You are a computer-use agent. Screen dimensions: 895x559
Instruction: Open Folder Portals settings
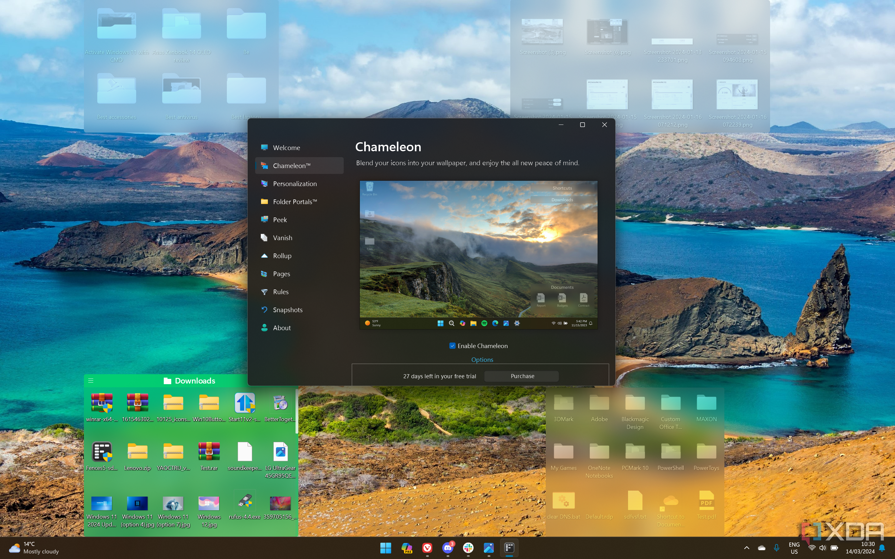[299, 202]
